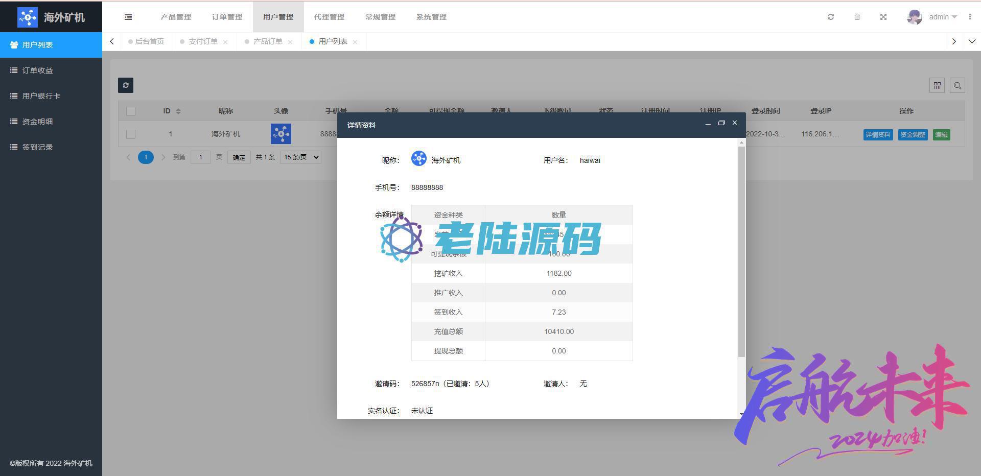Click the 签到收入 value 7.23
This screenshot has height=476, width=981.
tap(559, 312)
